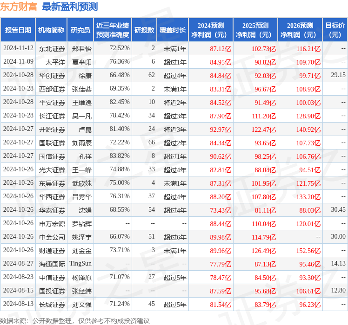Click researcher name TingSun
348x325 pixels.
pos(80,264)
